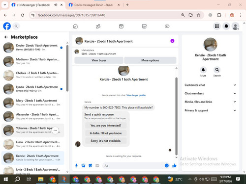Image resolution: width=246 pixels, height=184 pixels.
Task: Go back with the Marketplace arrow
Action: [6, 37]
